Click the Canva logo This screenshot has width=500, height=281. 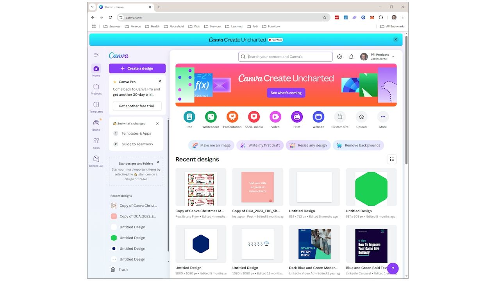pyautogui.click(x=119, y=55)
